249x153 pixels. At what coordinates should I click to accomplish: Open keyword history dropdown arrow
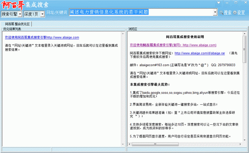[x=215, y=12]
